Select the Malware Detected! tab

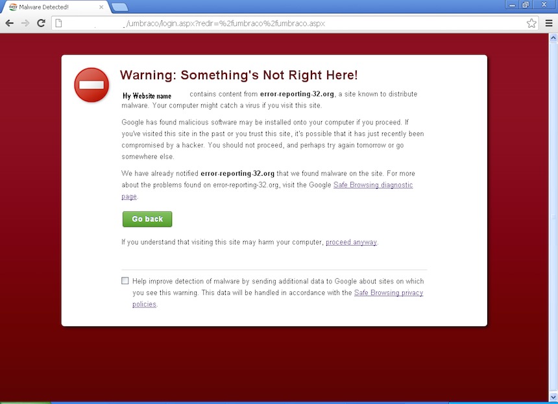click(52, 7)
